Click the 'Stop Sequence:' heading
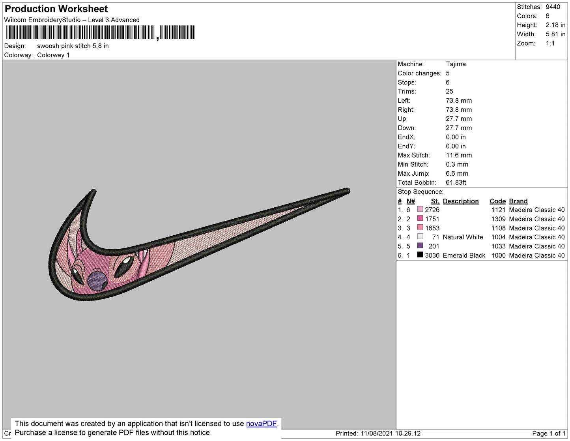This screenshot has width=570, height=441. (420, 192)
